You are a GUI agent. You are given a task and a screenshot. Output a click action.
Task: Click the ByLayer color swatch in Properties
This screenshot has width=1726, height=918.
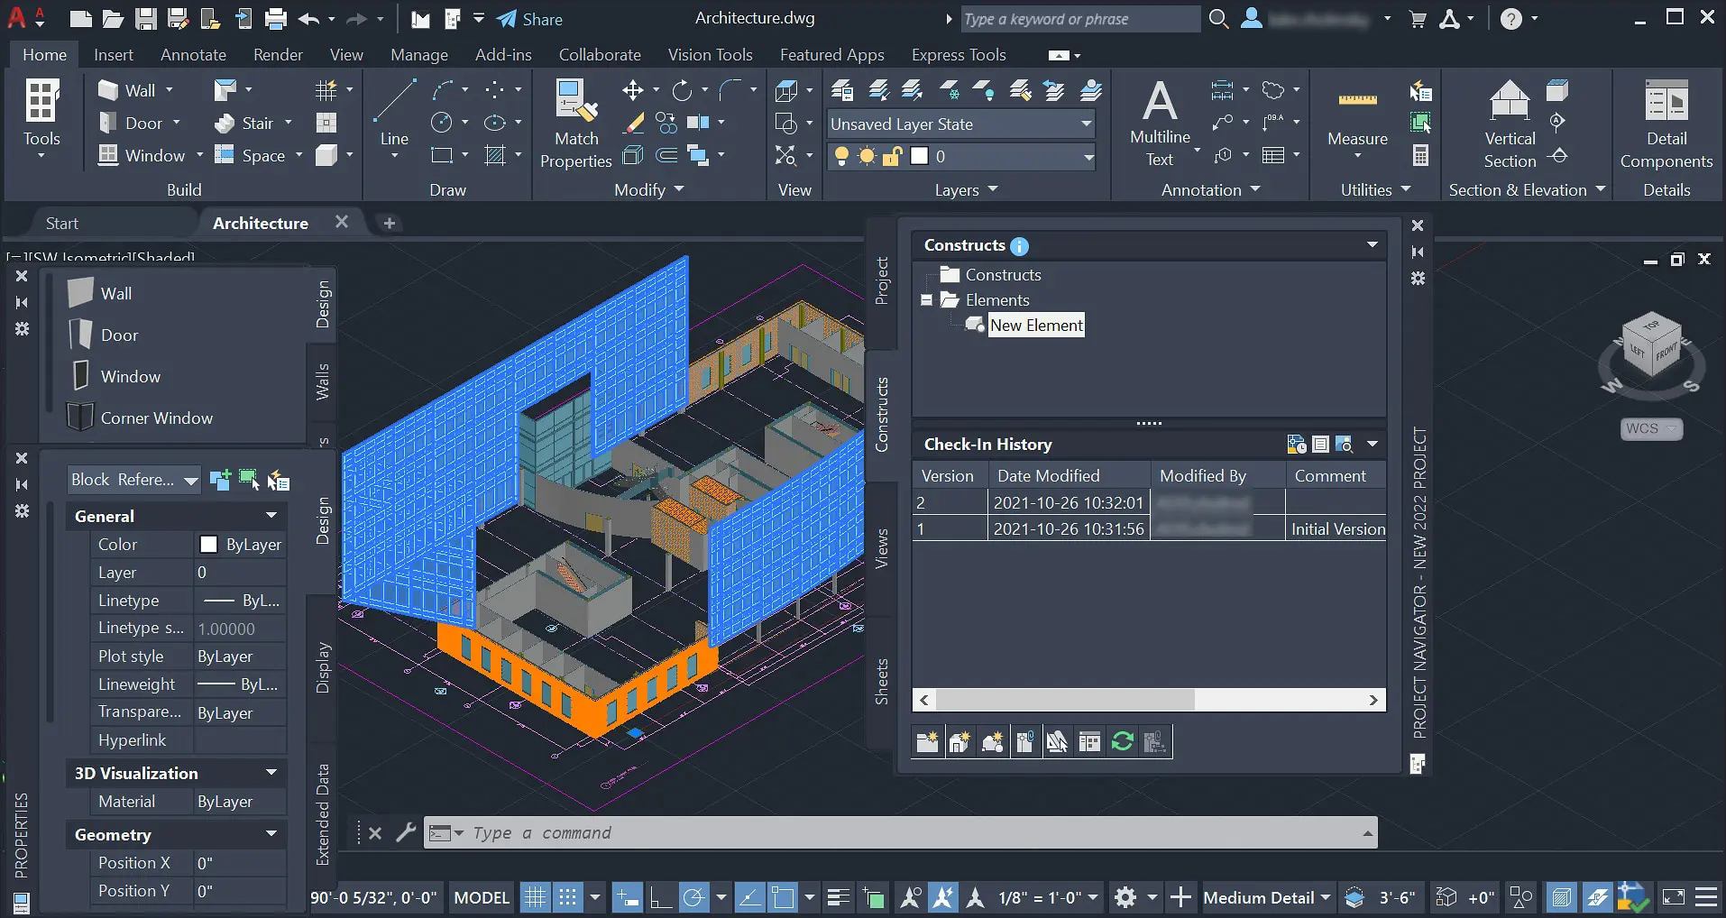coord(208,544)
